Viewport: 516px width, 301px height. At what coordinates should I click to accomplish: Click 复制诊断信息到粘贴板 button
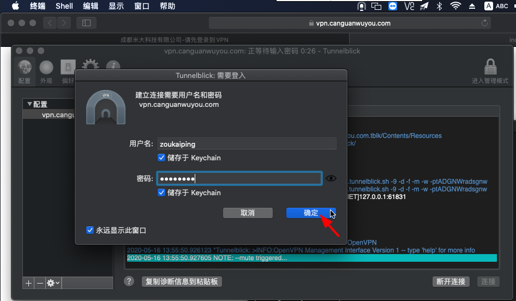pyautogui.click(x=182, y=281)
